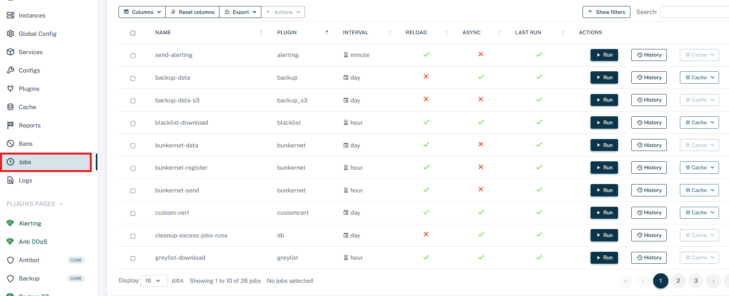Image resolution: width=729 pixels, height=296 pixels.
Task: Click the Bans prohibition icon
Action: [10, 144]
